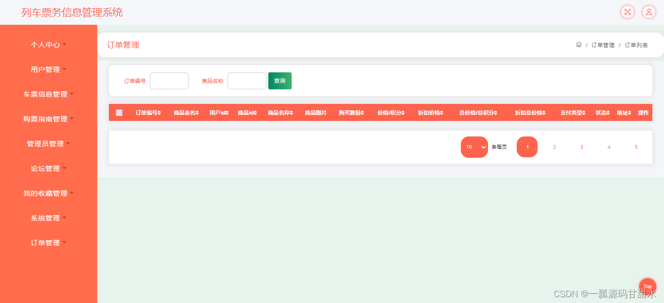The width and height of the screenshot is (664, 303).
Task: Open the user profile icon
Action: [x=649, y=12]
